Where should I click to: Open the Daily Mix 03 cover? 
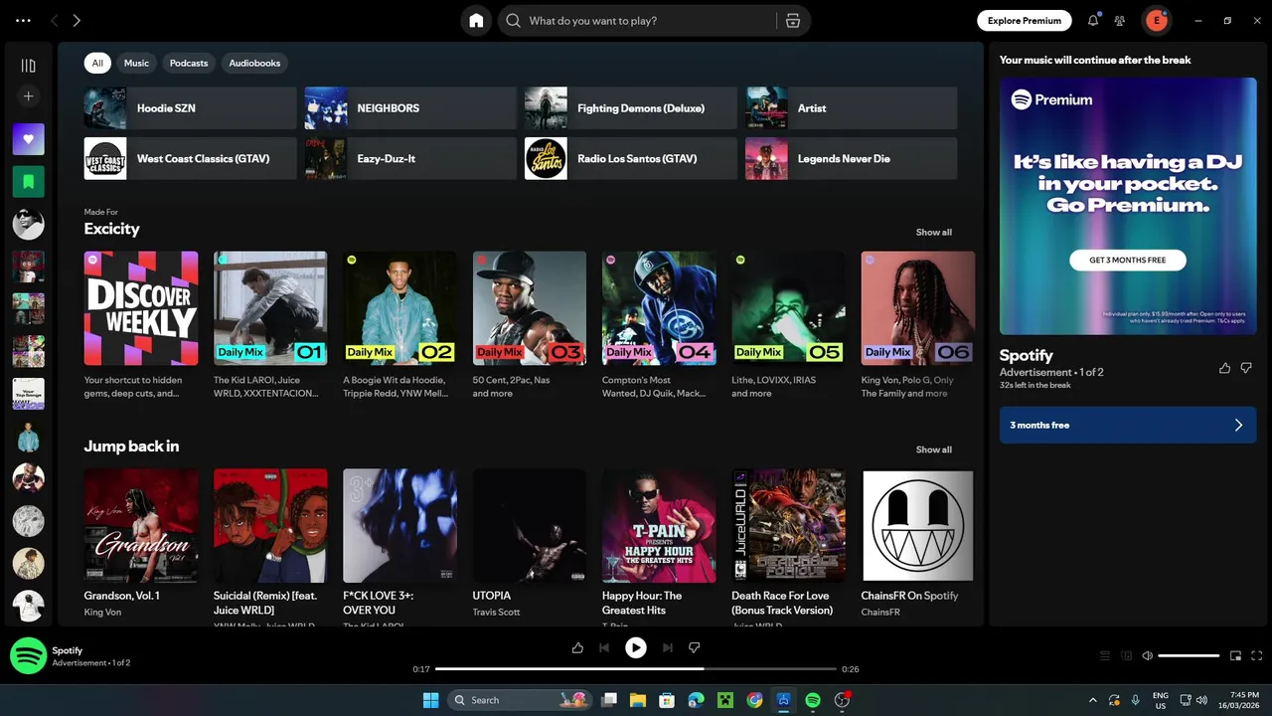530,308
